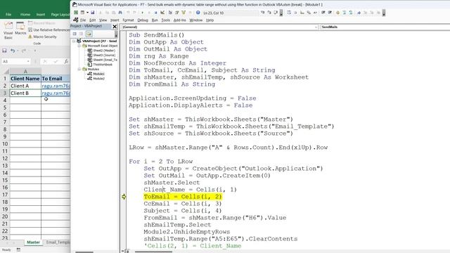Open the VBA Add-Ins menu
450x253 pixels.
[x=180, y=20]
